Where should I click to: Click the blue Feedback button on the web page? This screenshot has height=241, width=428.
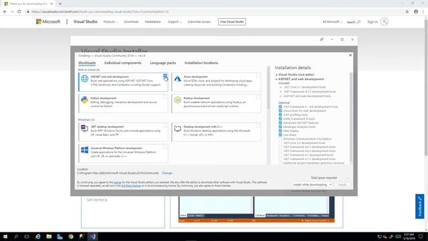point(420,207)
